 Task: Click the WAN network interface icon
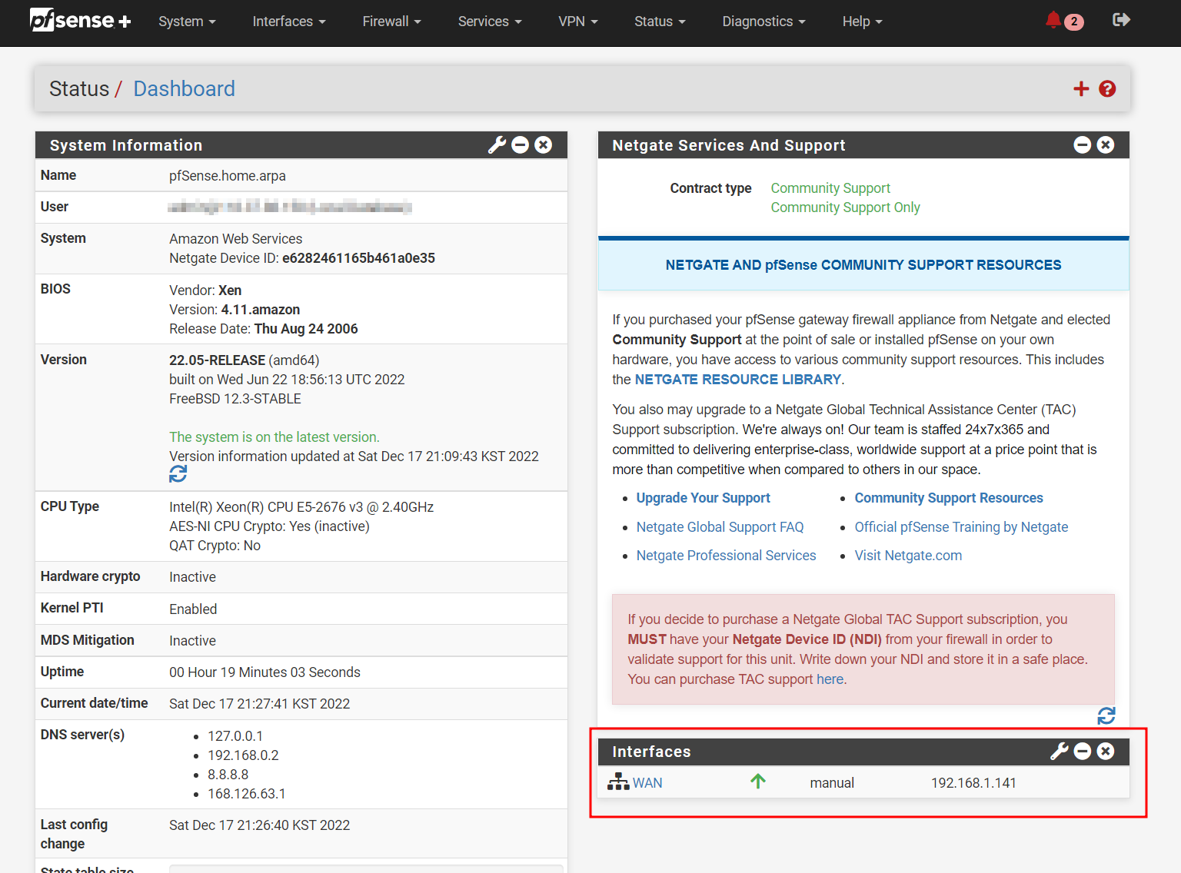pos(618,782)
